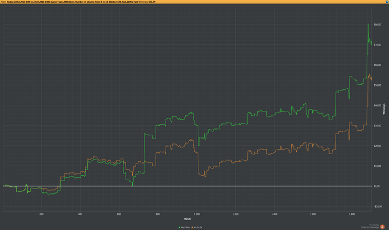Click the green Net Won peak near $80

tap(368, 24)
